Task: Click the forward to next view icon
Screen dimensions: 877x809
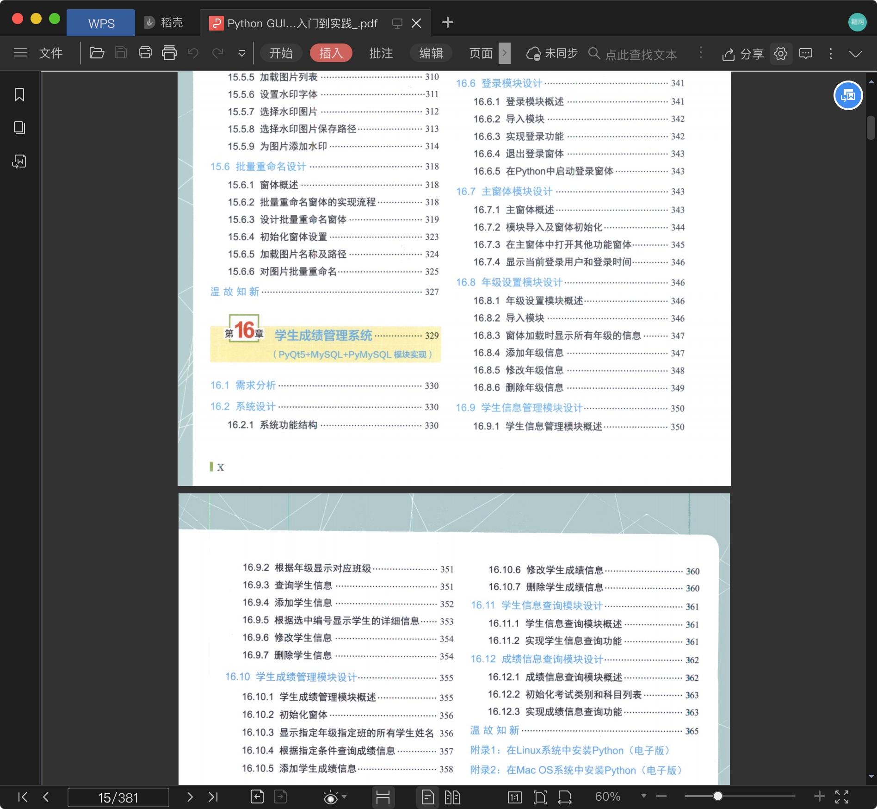Action: pos(280,797)
